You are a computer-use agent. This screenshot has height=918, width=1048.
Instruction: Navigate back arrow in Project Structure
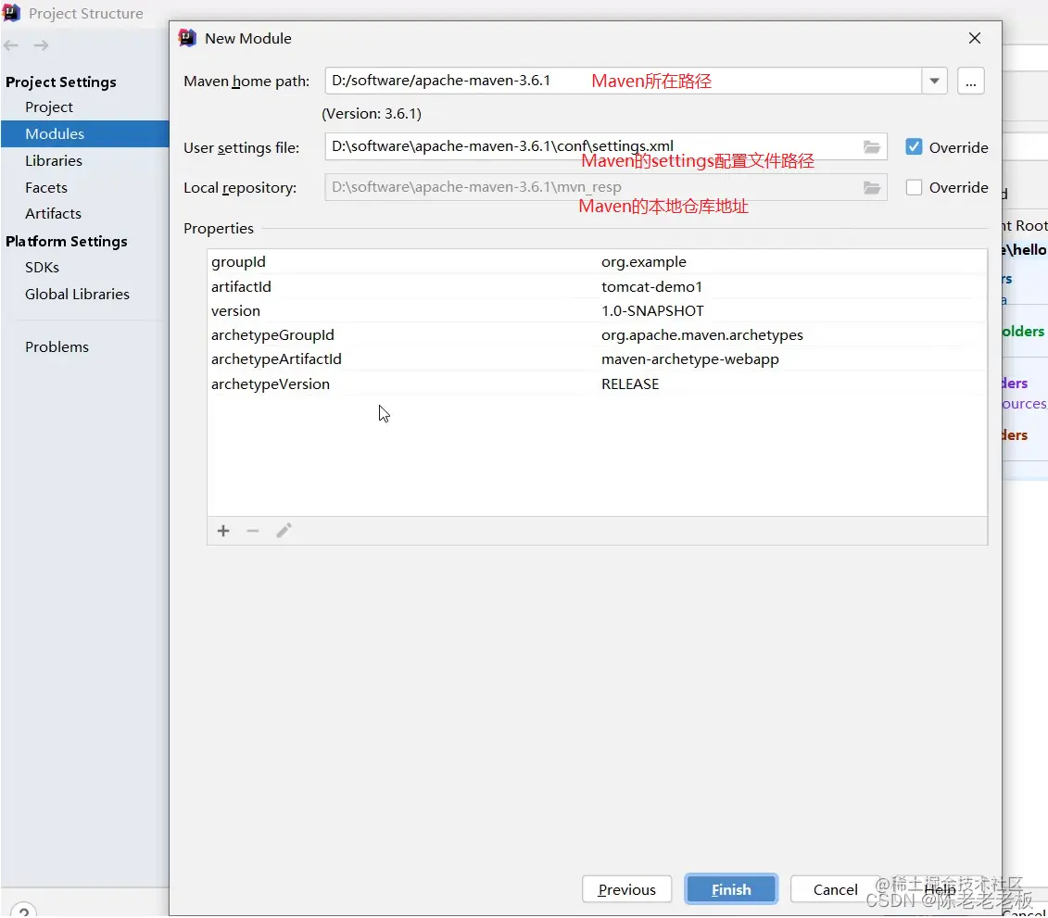tap(11, 45)
